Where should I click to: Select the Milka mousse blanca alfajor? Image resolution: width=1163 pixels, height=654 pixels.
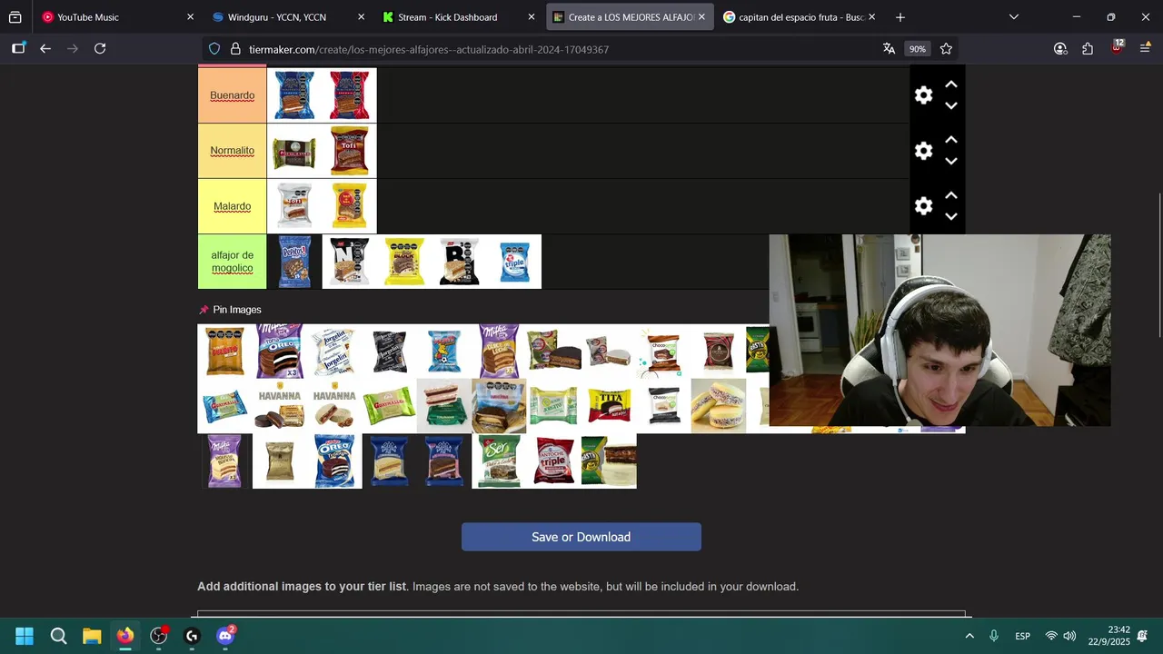224,461
